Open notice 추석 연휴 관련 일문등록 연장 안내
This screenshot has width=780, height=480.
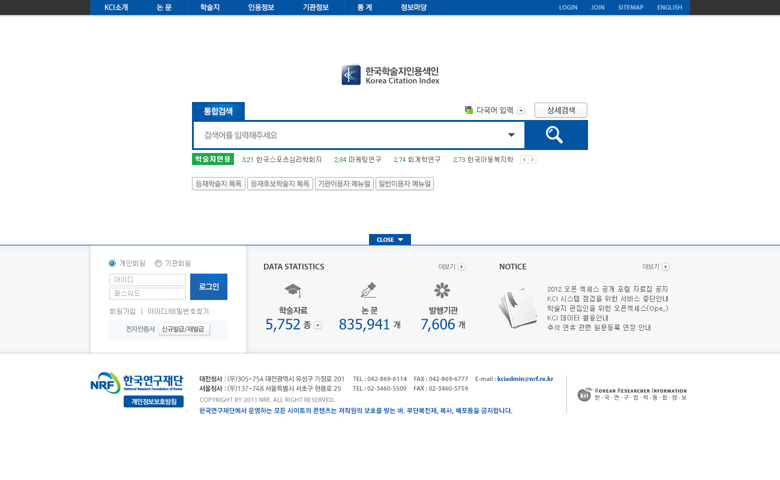(x=599, y=328)
